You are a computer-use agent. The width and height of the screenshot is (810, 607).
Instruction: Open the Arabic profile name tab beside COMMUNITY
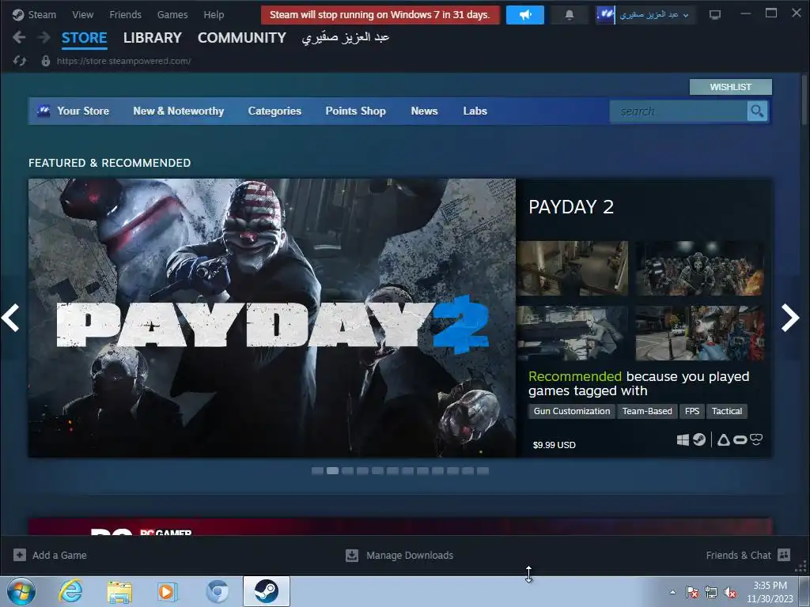click(x=346, y=38)
